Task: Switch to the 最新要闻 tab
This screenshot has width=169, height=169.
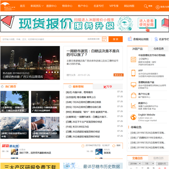Action: 78,86
